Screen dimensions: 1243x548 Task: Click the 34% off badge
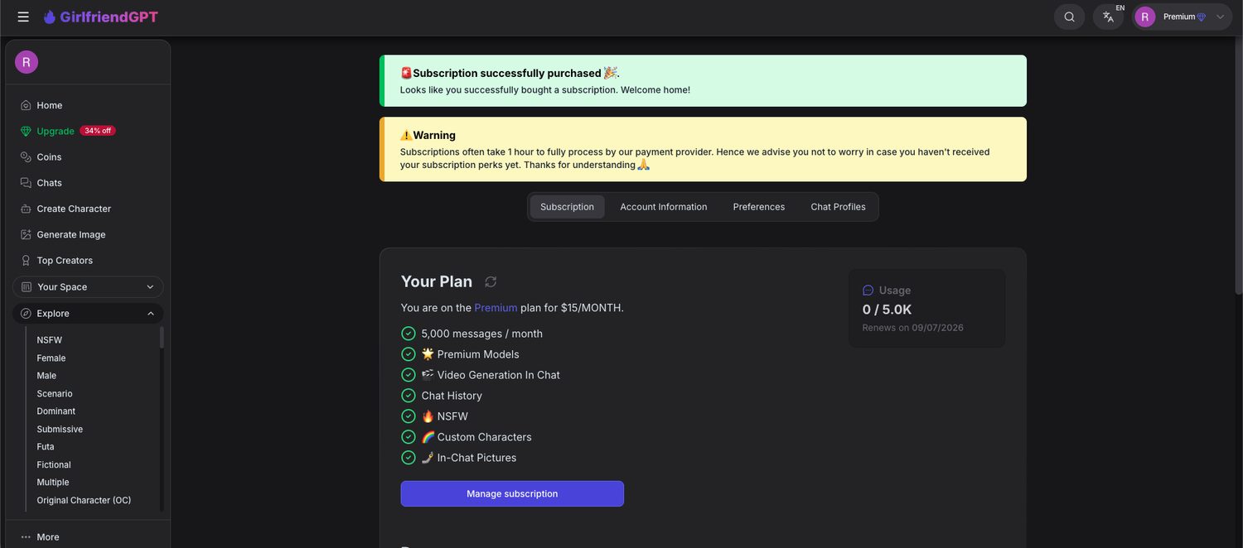98,131
